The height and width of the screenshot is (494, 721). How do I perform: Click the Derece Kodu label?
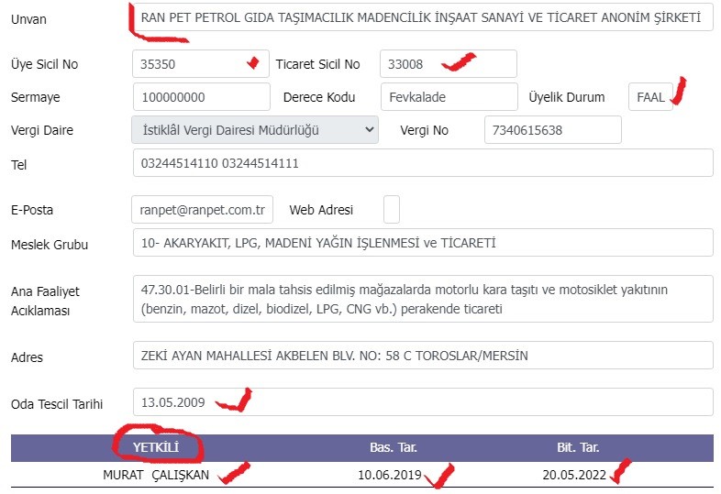319,97
